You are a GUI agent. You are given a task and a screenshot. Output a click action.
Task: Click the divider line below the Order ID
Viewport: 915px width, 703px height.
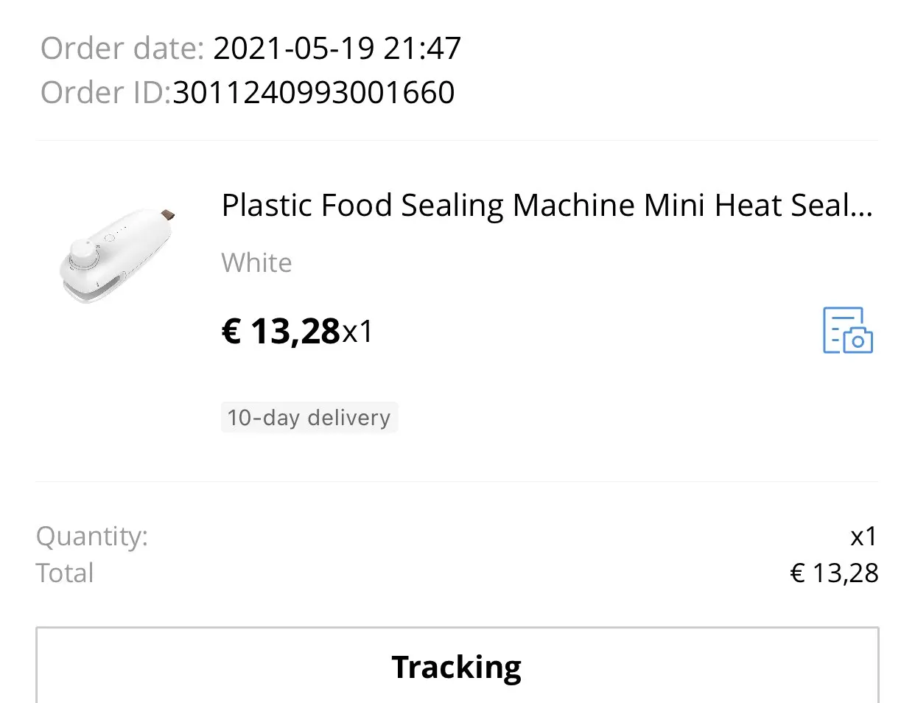click(457, 140)
